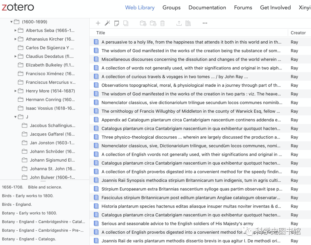Open the More options ellipsis menu
The width and height of the screenshot is (311, 245).
click(205, 23)
